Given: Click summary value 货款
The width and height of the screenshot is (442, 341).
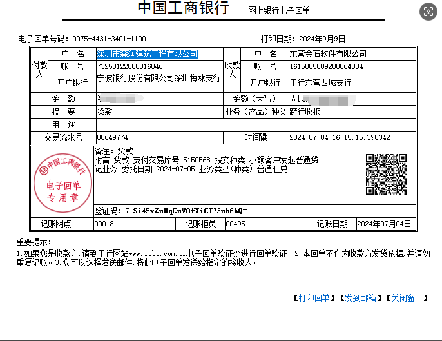Looking at the screenshot, I should pos(105,112).
